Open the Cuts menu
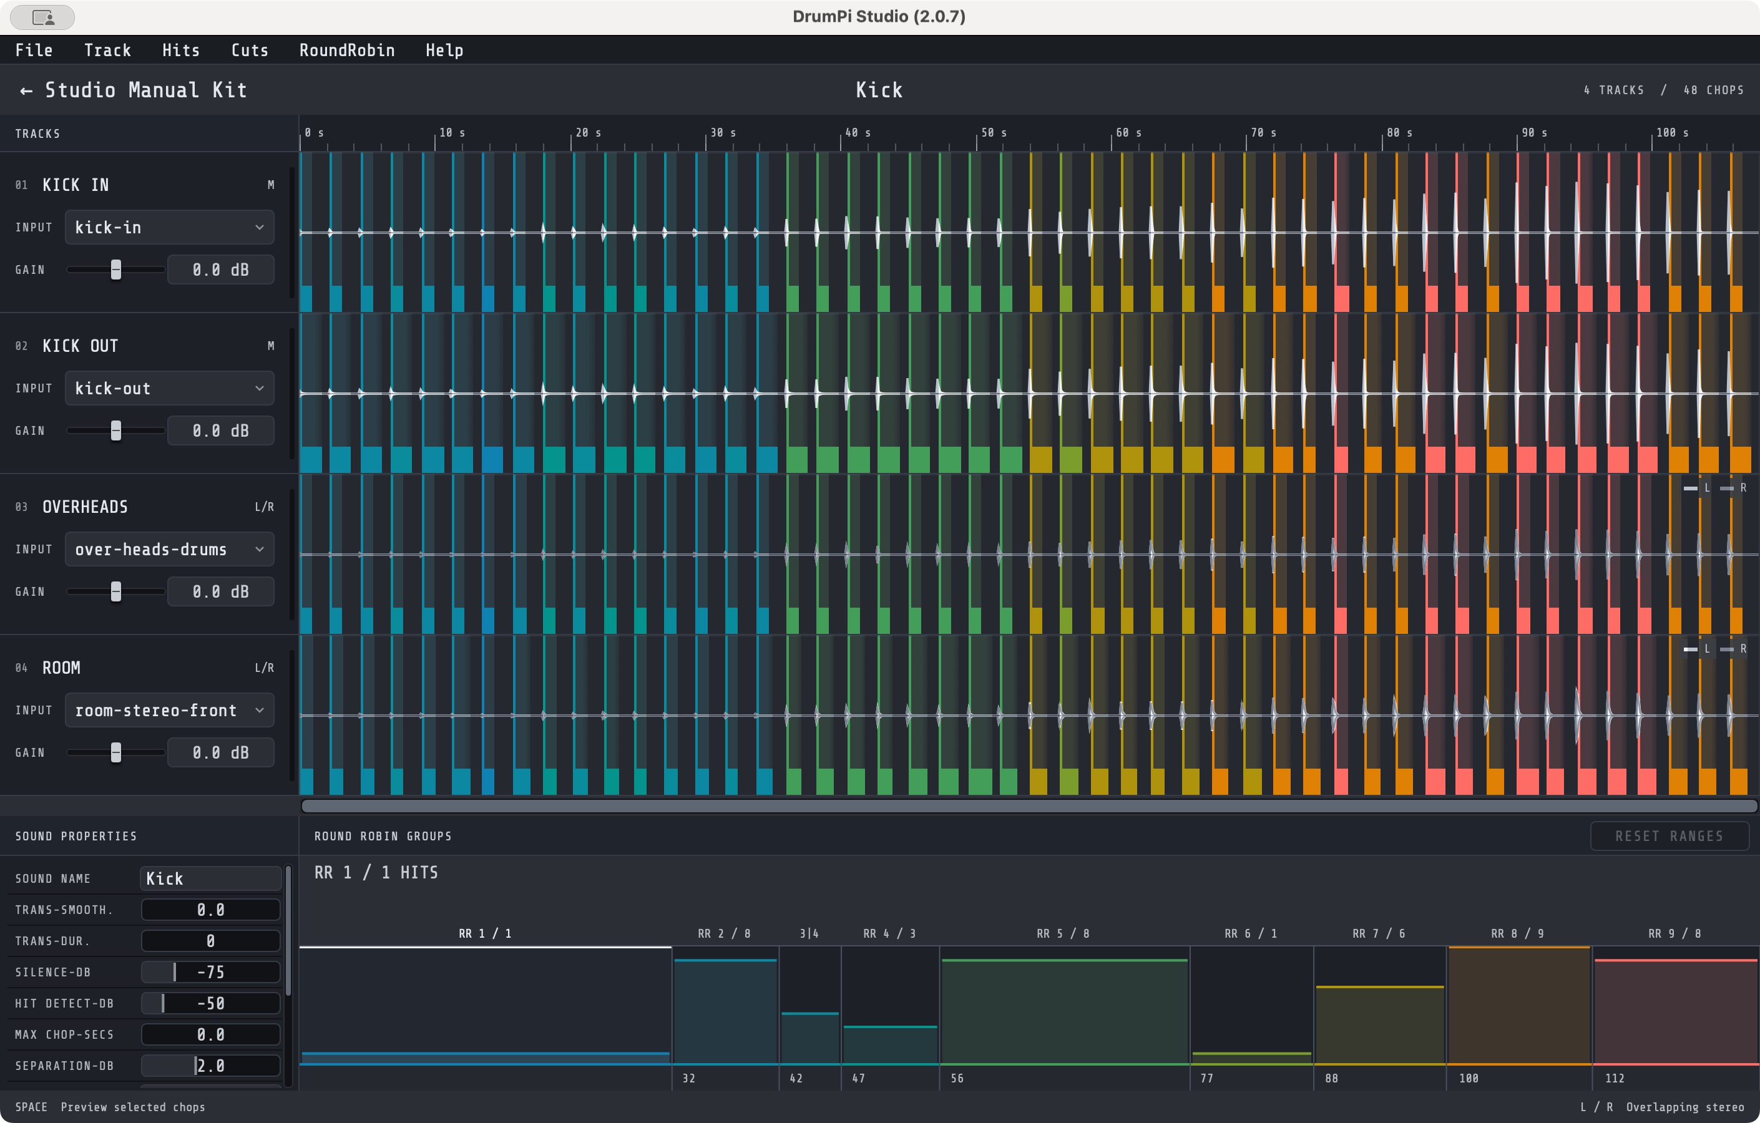The width and height of the screenshot is (1760, 1123). click(x=250, y=51)
